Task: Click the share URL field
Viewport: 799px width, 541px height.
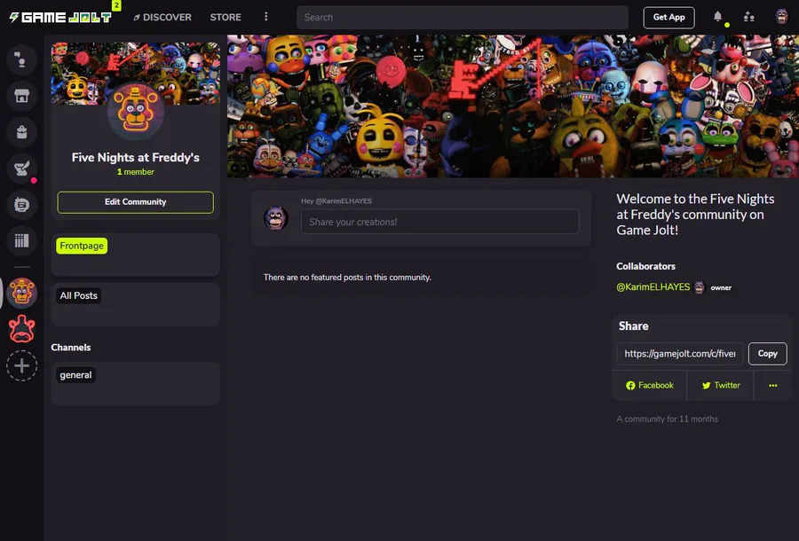Action: (680, 354)
